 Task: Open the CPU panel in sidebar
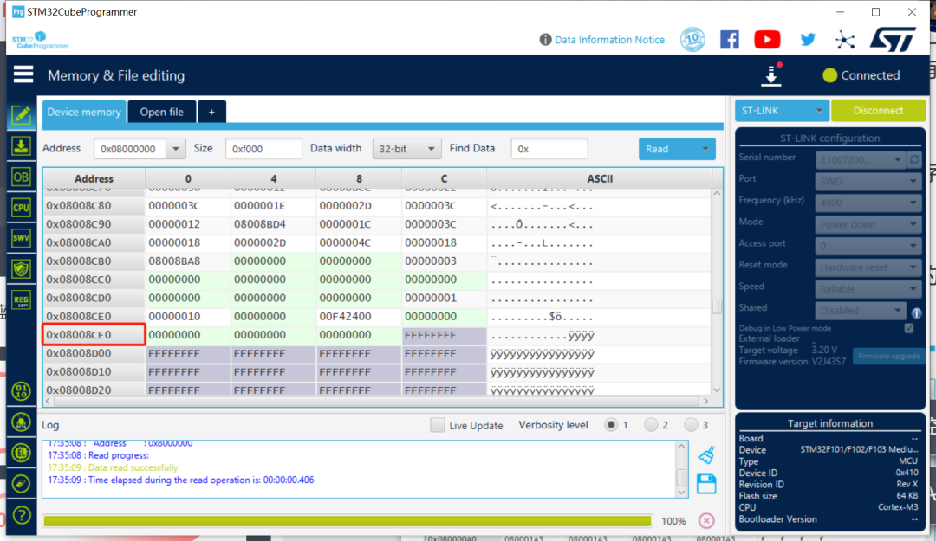tap(22, 208)
